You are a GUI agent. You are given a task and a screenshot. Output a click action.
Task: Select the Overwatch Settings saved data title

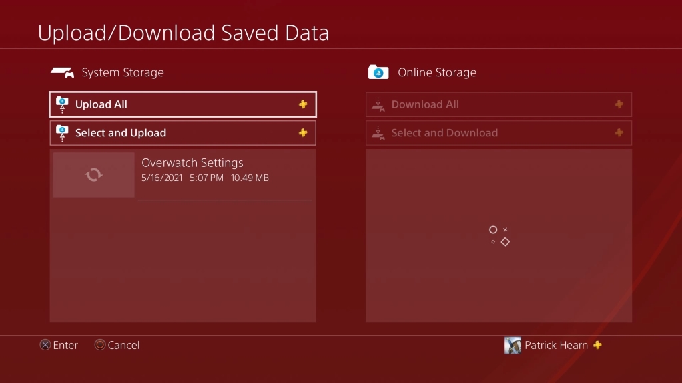(192, 163)
